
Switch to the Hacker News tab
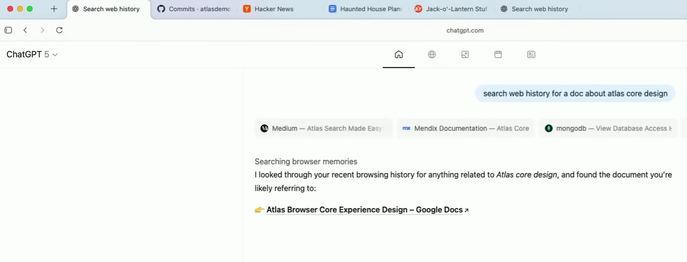(x=280, y=9)
